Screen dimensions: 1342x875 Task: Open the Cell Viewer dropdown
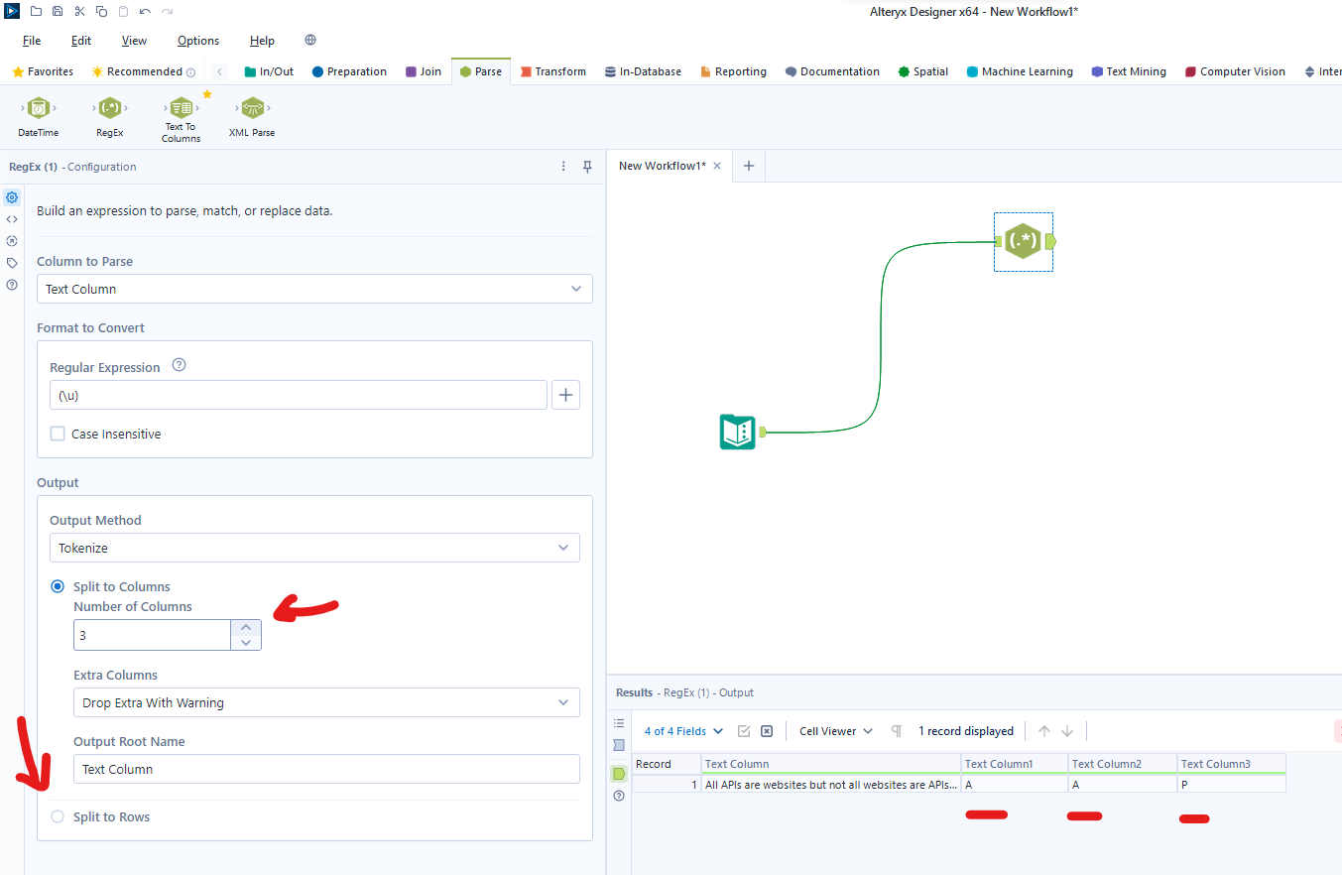tap(836, 731)
